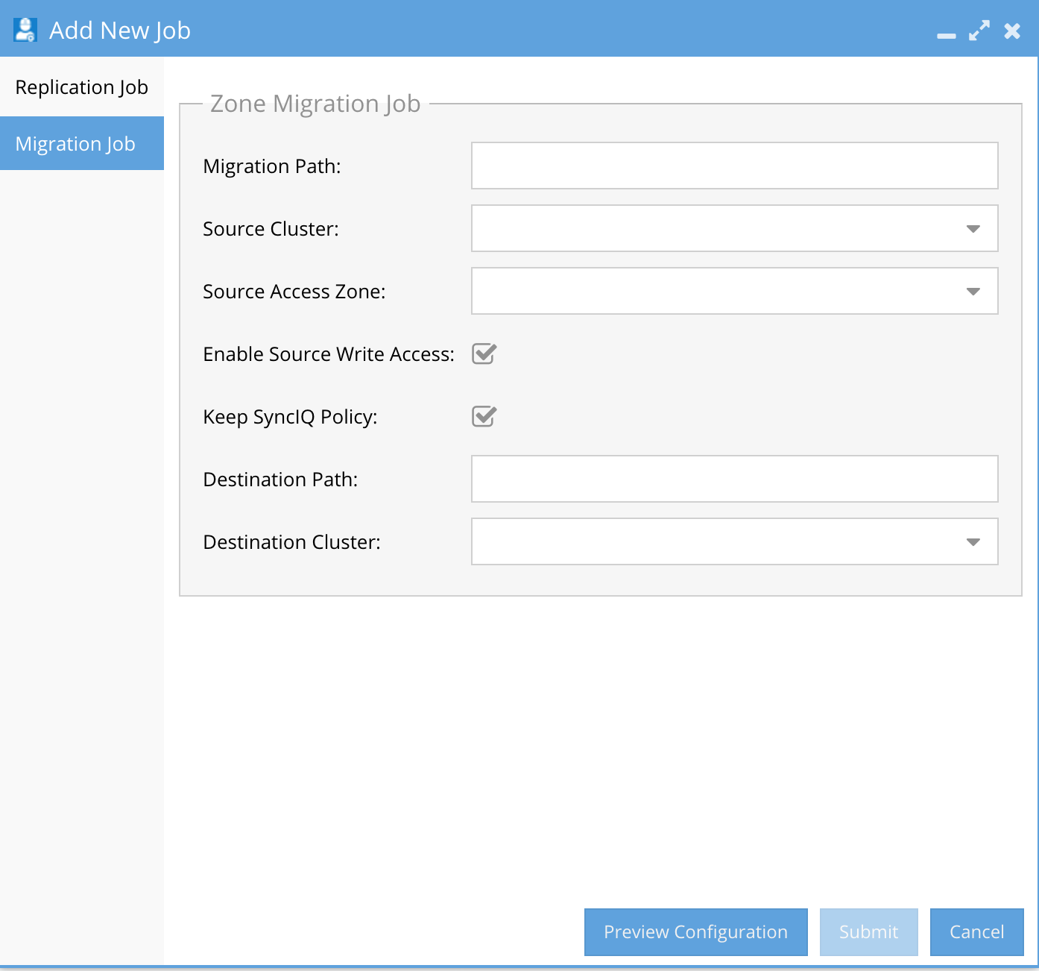Click the Preview Configuration button

click(x=695, y=932)
